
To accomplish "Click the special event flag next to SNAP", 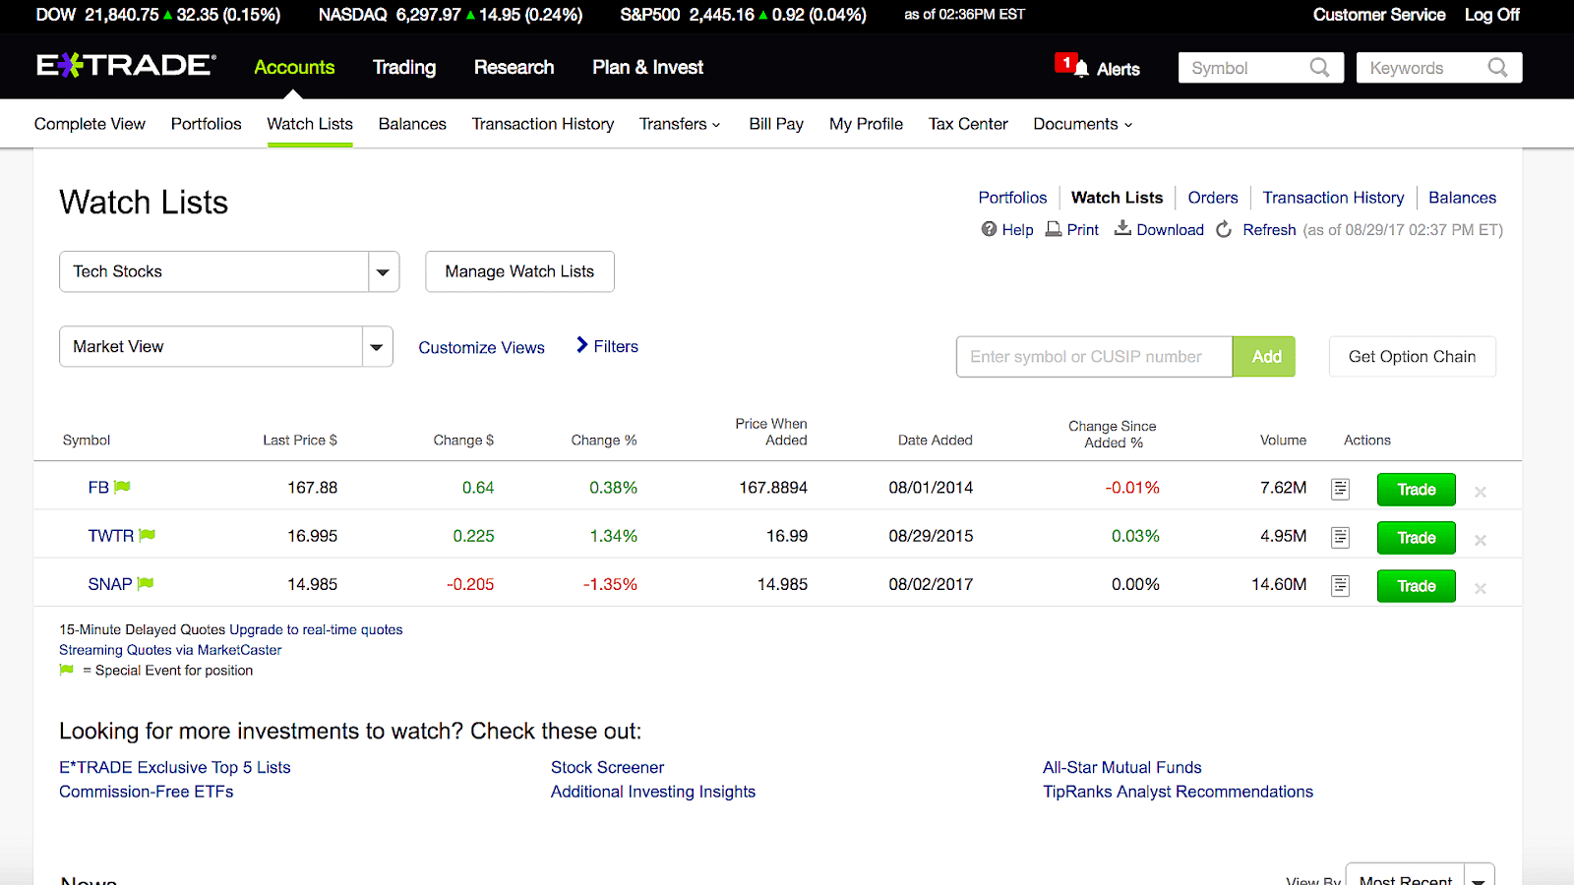I will coord(144,583).
